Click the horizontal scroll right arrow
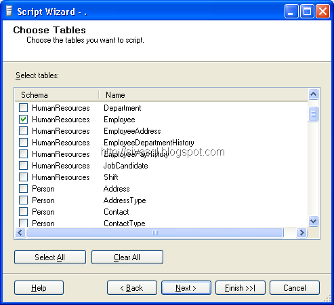 (301, 232)
